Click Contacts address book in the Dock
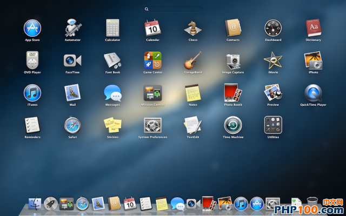Screen dimensions: 346x216 [114, 204]
